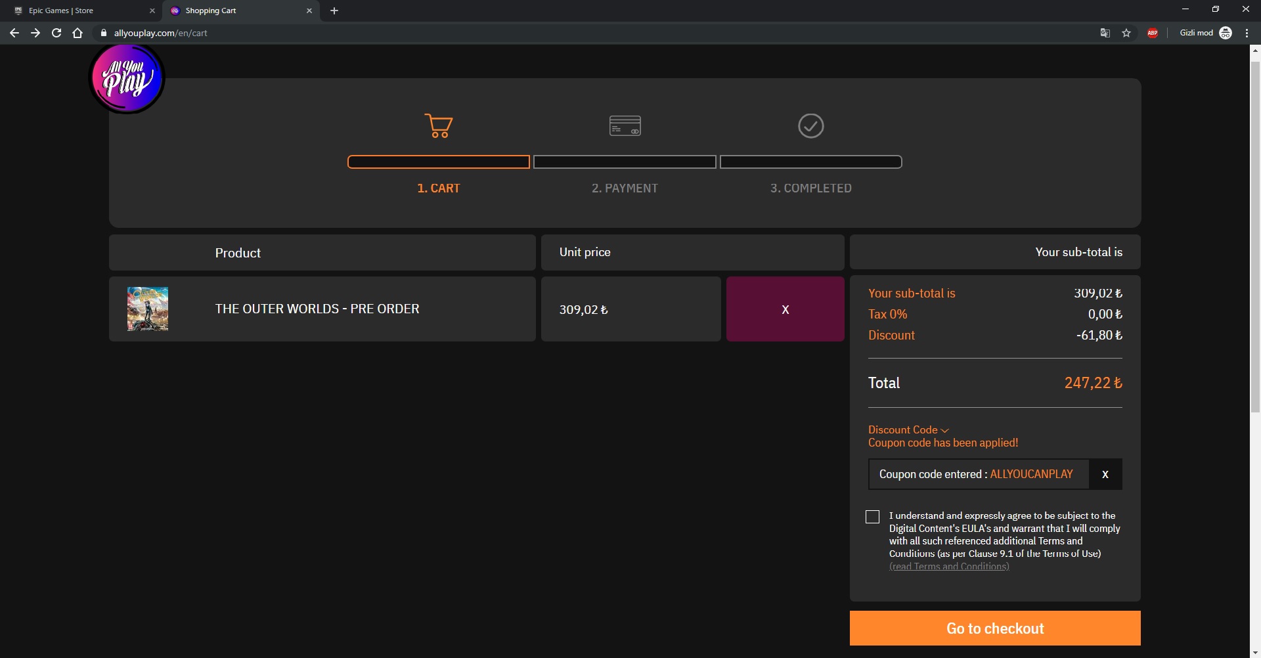Open the Chrome three-dot menu
This screenshot has width=1261, height=658.
click(1247, 33)
